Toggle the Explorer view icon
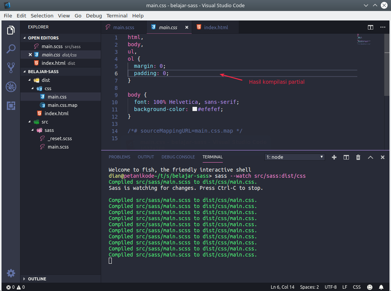391x291 pixels. [11, 30]
